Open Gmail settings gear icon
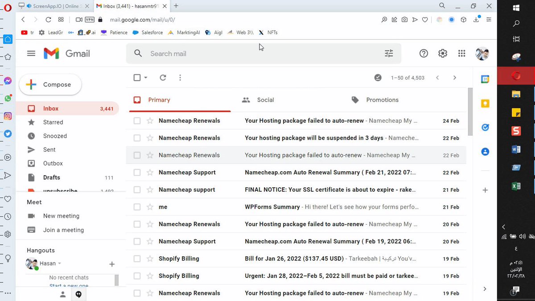 442,54
